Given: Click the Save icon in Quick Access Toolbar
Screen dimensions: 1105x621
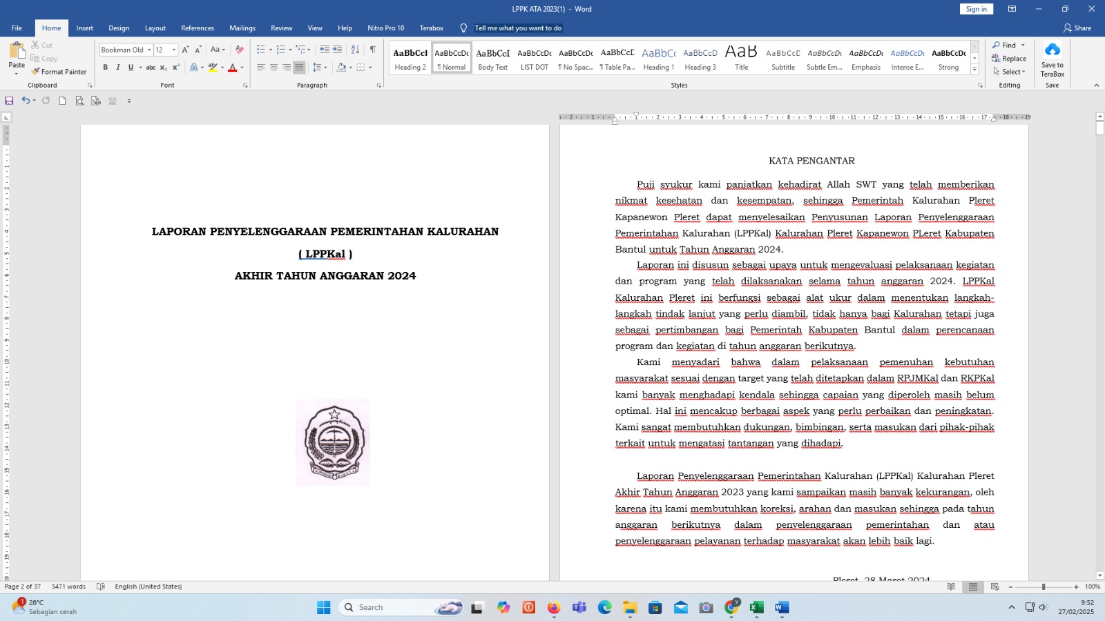Looking at the screenshot, I should [x=9, y=101].
